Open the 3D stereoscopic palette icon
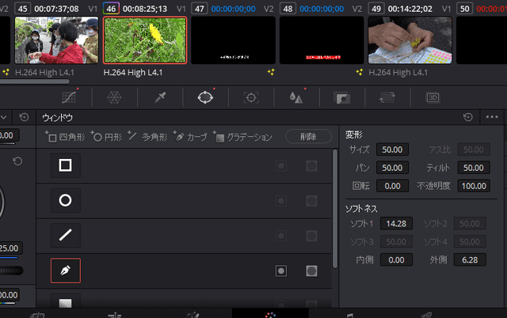The height and width of the screenshot is (318, 507). 433,97
